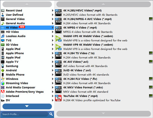
Task: Click NVIDIA badge beside YouTube 4K Video
Action: pyautogui.click(x=151, y=96)
